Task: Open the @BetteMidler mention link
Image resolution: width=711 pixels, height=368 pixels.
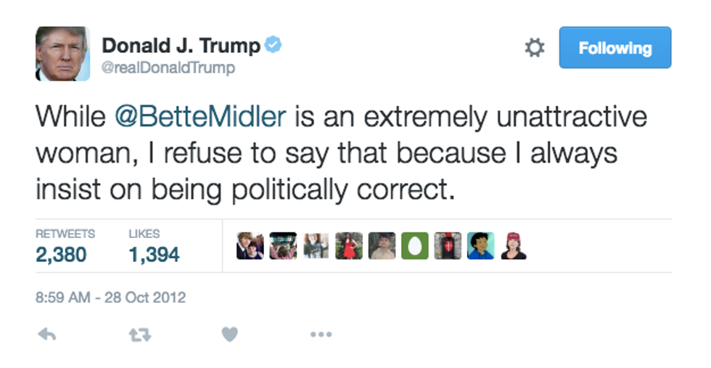Action: click(x=201, y=117)
